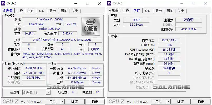The image size is (212, 105).
Task: Select 显卡 tab in right window
Action: click(159, 11)
